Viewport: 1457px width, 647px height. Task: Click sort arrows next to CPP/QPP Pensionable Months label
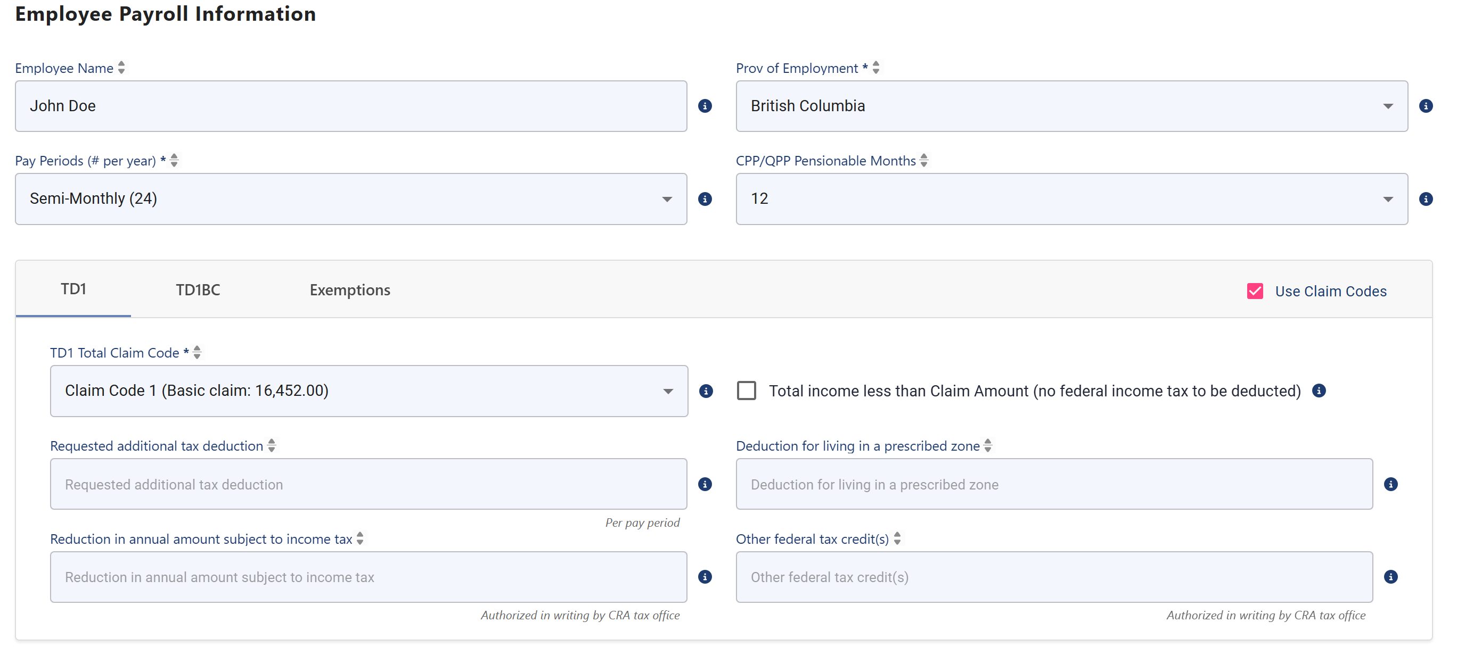[x=923, y=160]
